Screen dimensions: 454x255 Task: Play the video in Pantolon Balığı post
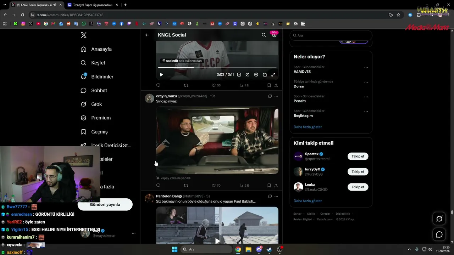point(217,241)
